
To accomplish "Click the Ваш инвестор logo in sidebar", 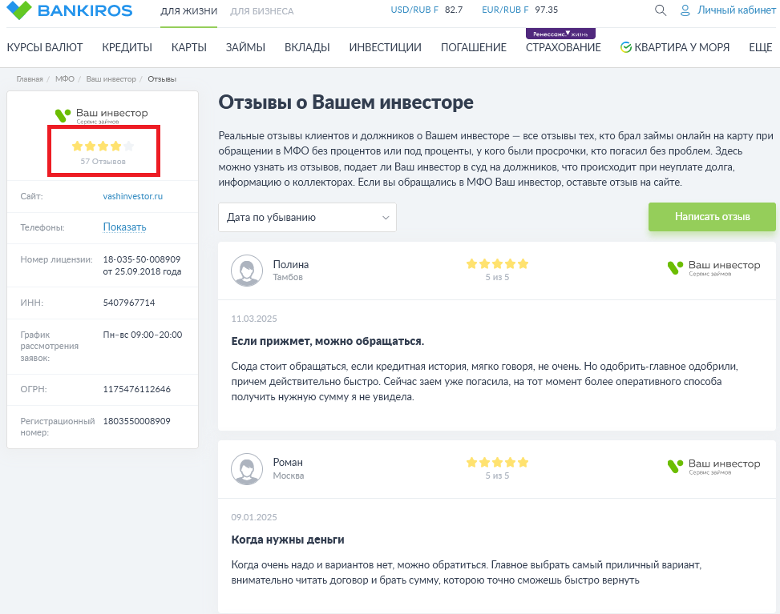I will [x=102, y=115].
